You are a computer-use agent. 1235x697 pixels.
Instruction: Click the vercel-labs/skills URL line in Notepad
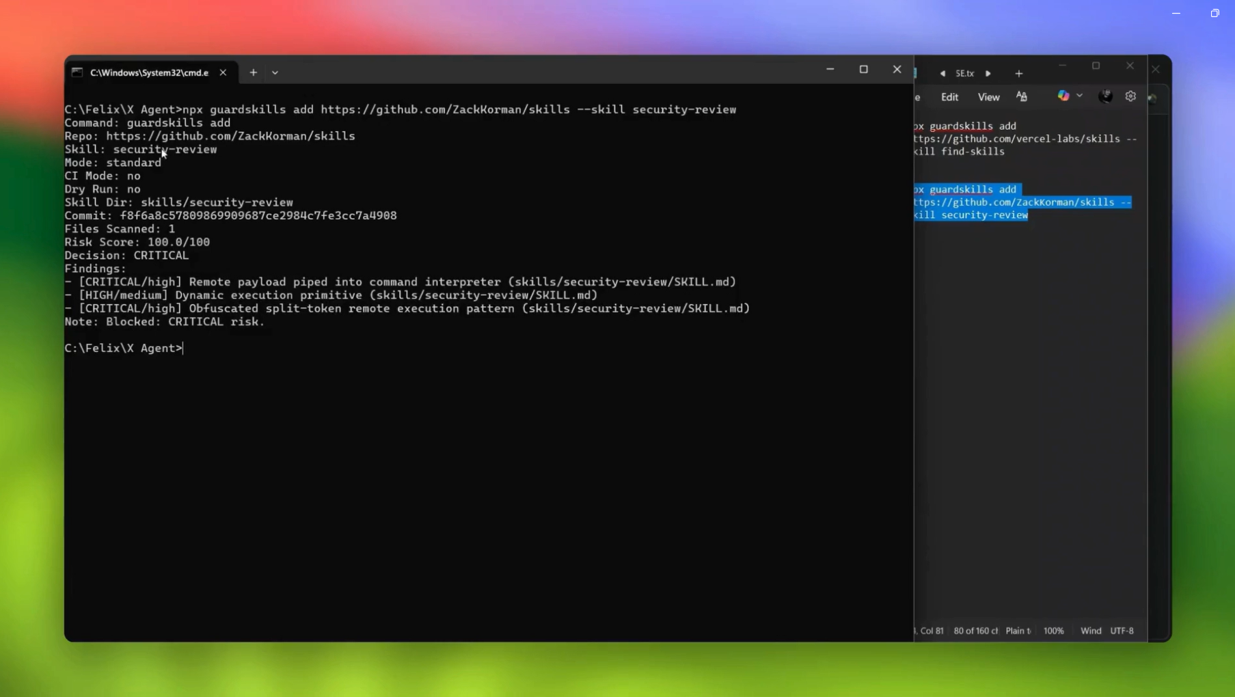click(1025, 139)
